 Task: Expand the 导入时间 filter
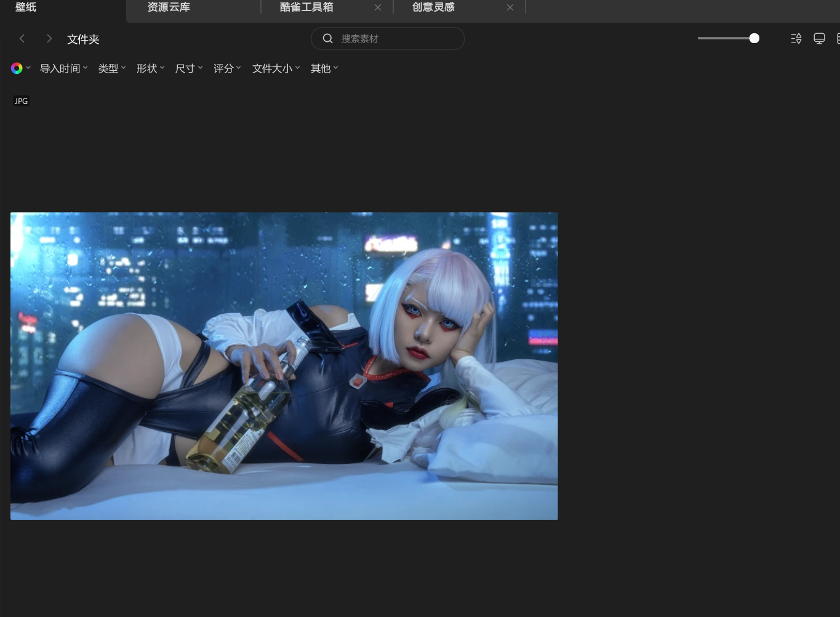(x=64, y=68)
